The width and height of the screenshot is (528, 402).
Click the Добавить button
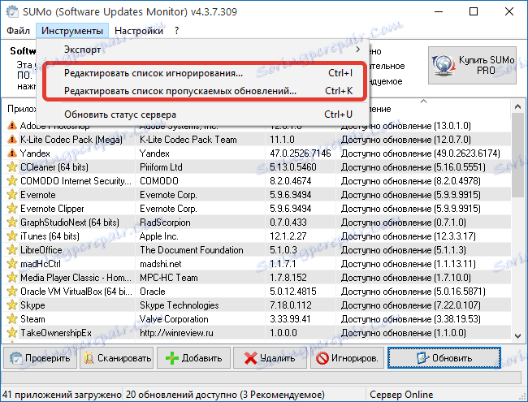193,358
